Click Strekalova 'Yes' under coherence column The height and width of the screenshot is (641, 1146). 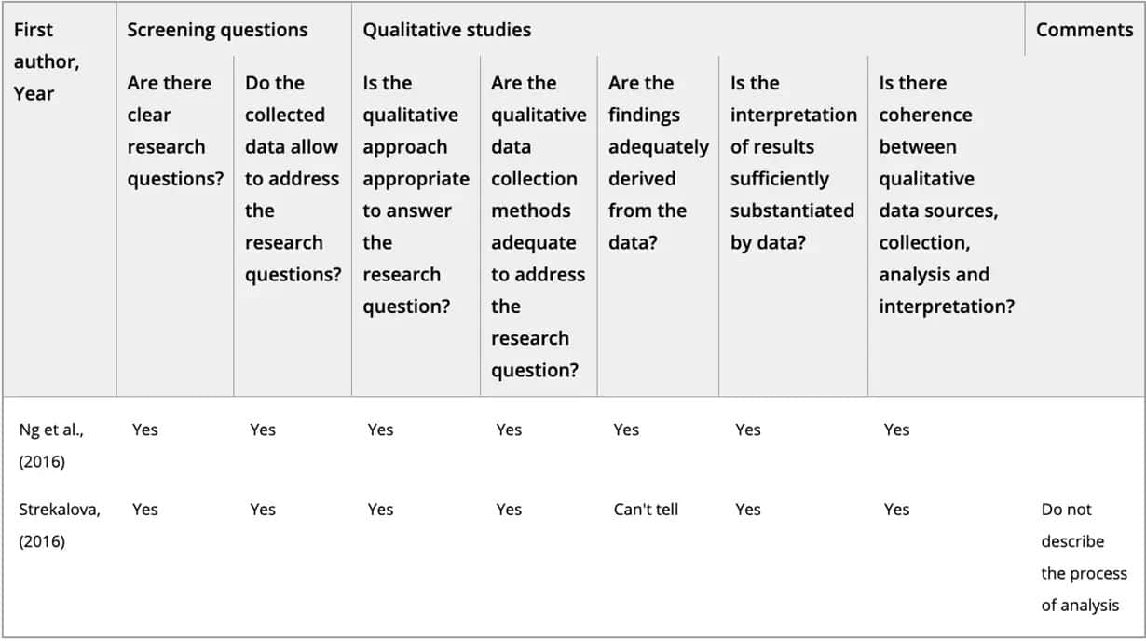click(x=896, y=510)
